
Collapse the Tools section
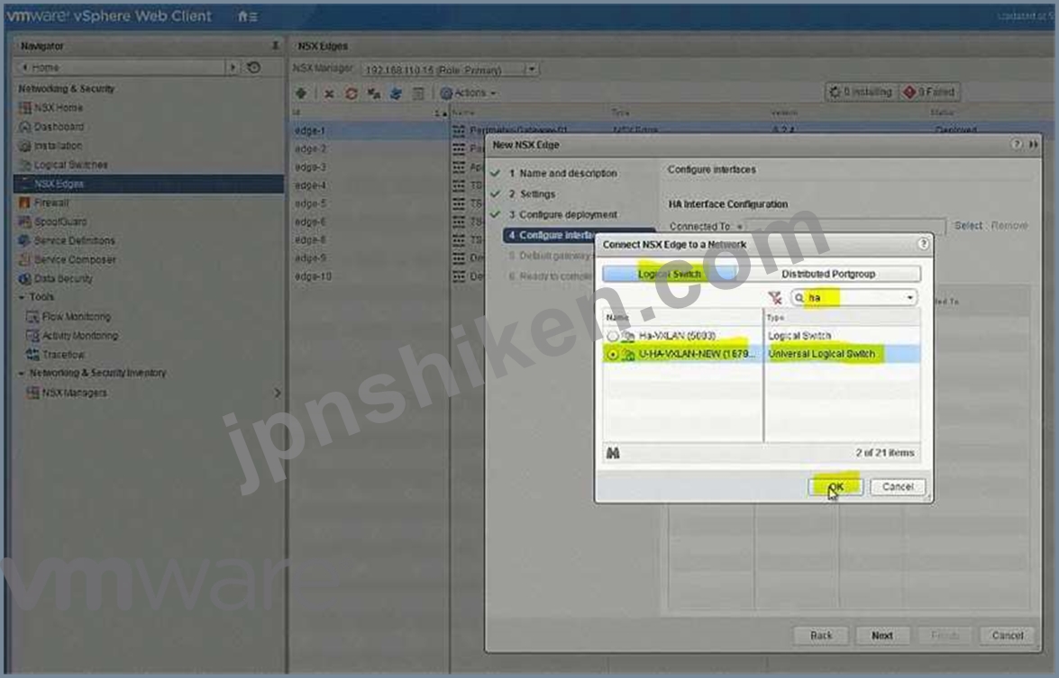coord(22,297)
